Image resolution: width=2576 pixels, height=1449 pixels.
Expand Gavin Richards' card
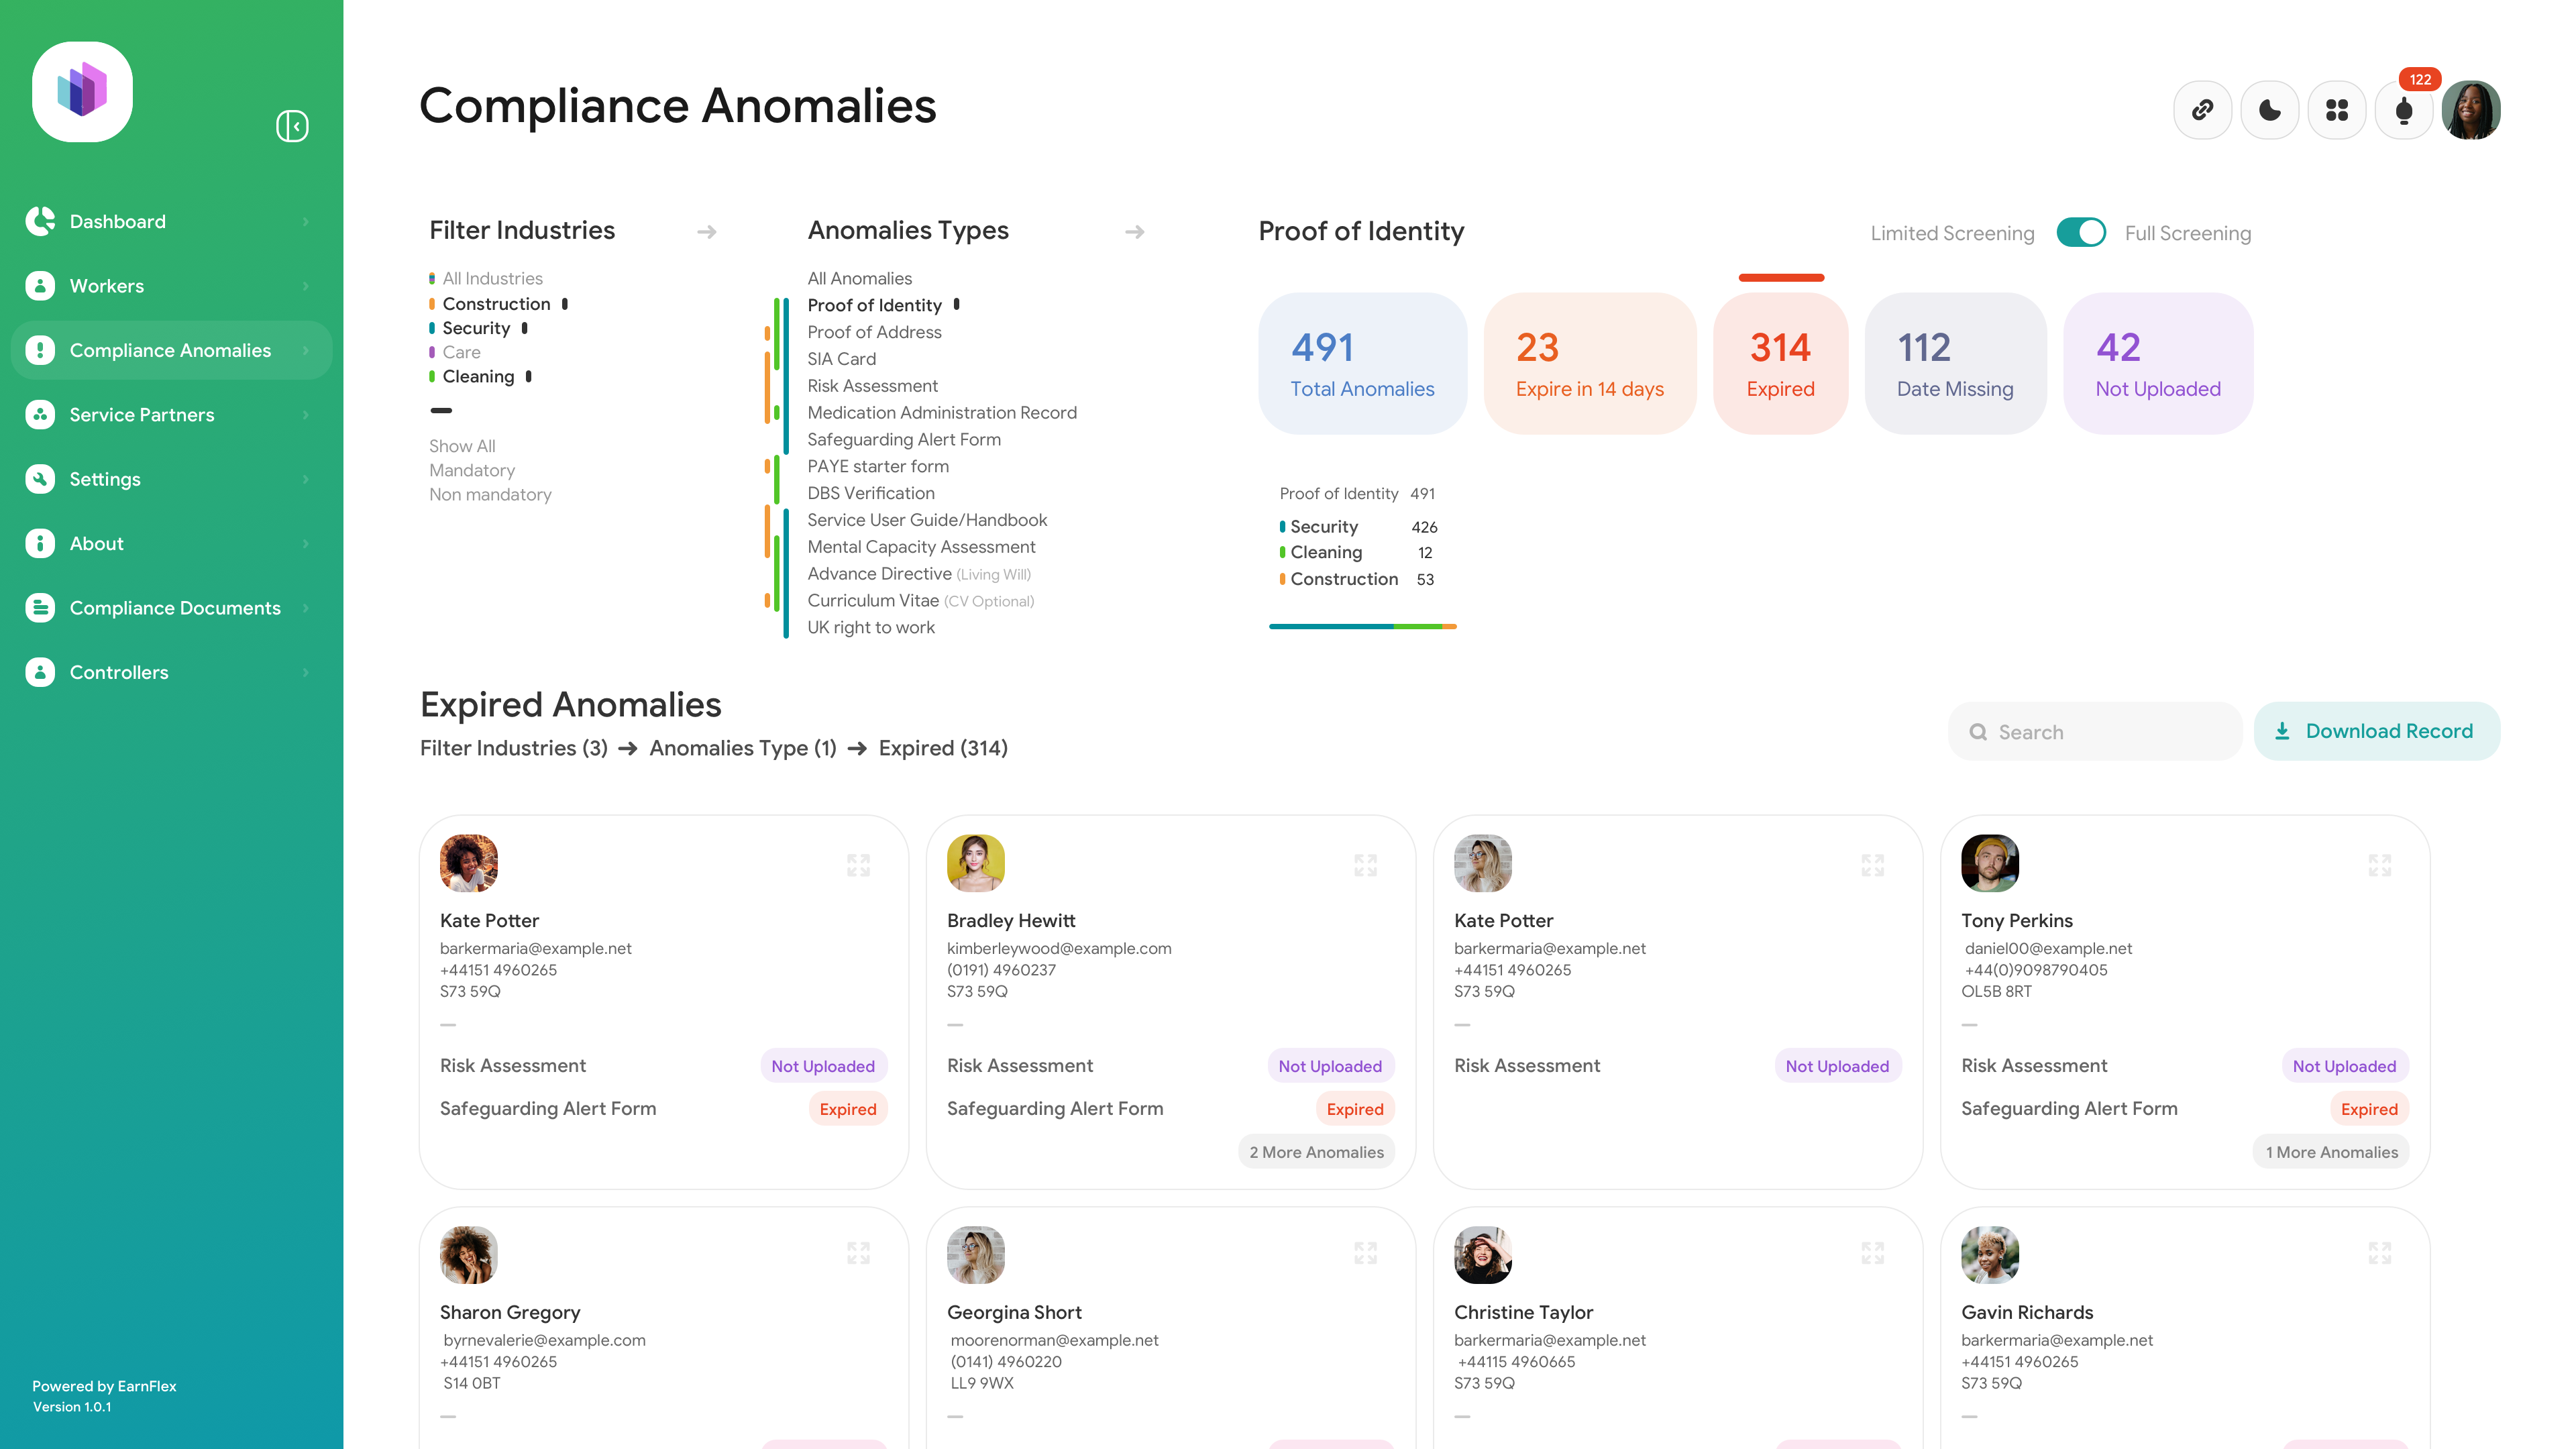(2380, 1253)
